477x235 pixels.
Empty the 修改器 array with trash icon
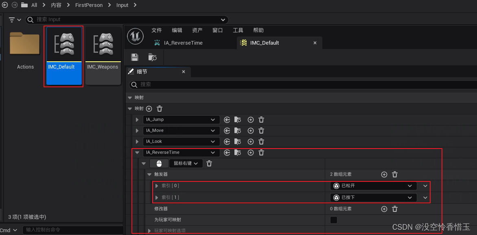394,209
